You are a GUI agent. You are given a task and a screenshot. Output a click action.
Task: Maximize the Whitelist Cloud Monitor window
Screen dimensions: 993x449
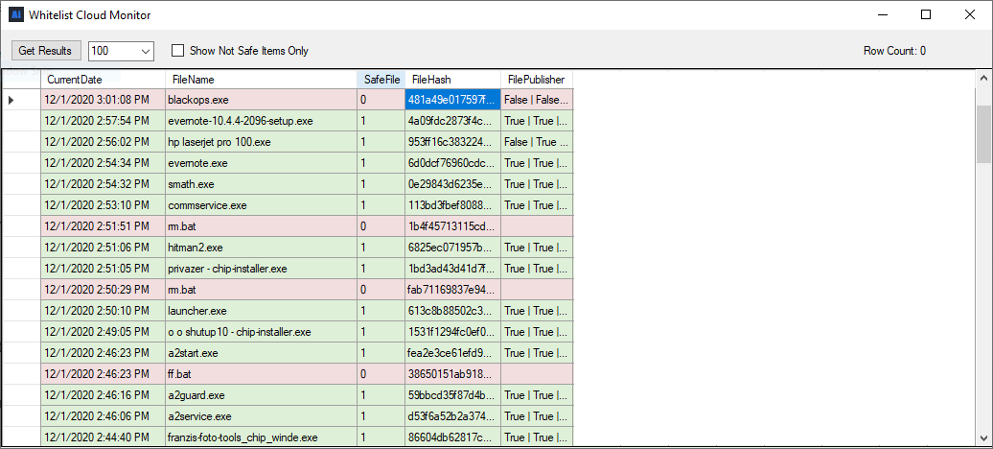point(926,14)
